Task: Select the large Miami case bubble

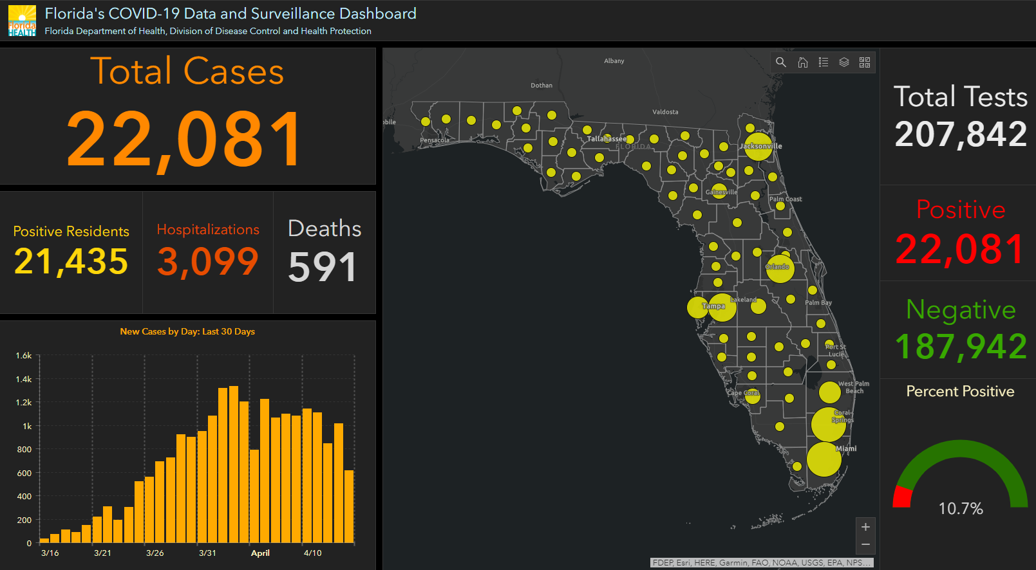Action: point(824,459)
